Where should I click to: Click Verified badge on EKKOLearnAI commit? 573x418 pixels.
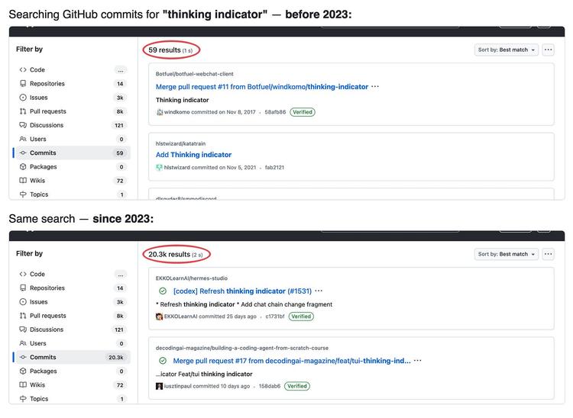[x=301, y=317]
